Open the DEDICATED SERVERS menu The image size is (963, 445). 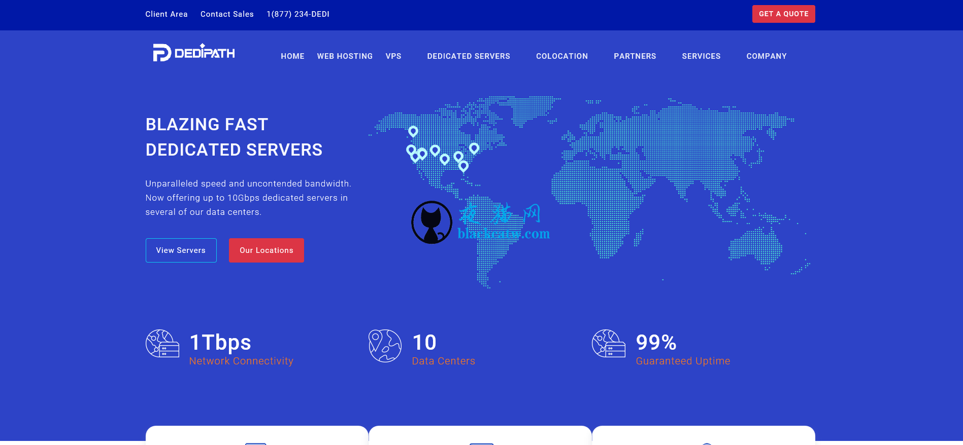coord(469,56)
